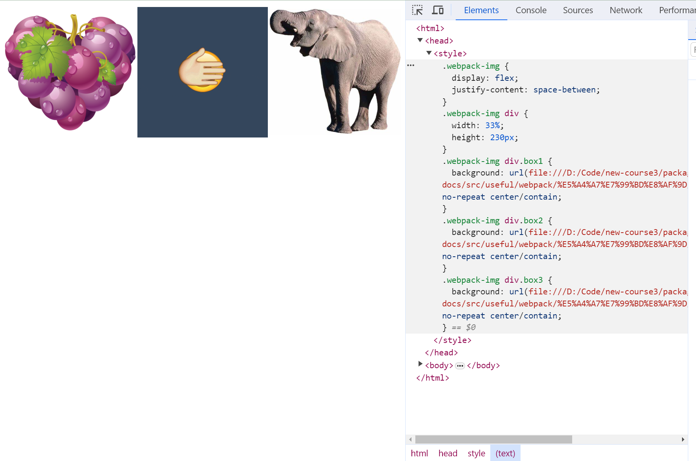This screenshot has height=461, width=696.
Task: Click the head breadcrumb item
Action: tap(448, 453)
